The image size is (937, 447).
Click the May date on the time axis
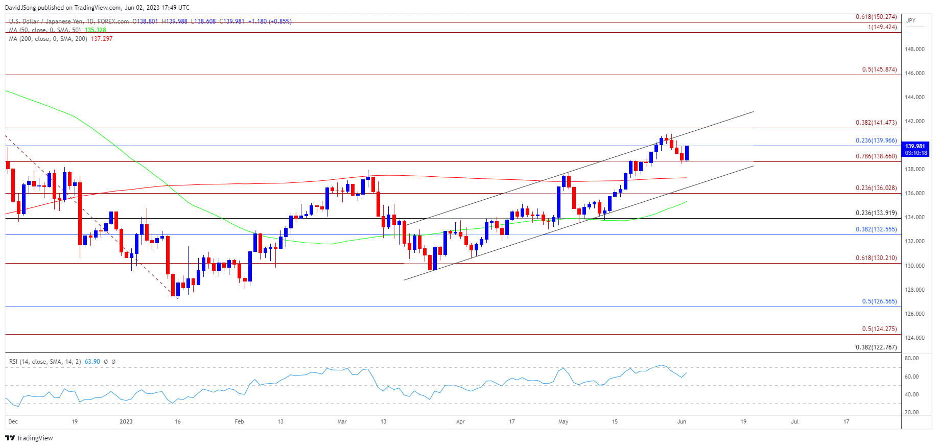point(564,421)
